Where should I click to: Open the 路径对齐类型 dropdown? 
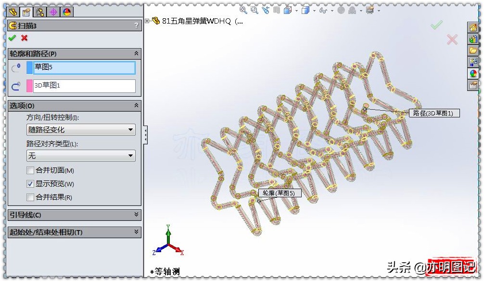click(132, 155)
